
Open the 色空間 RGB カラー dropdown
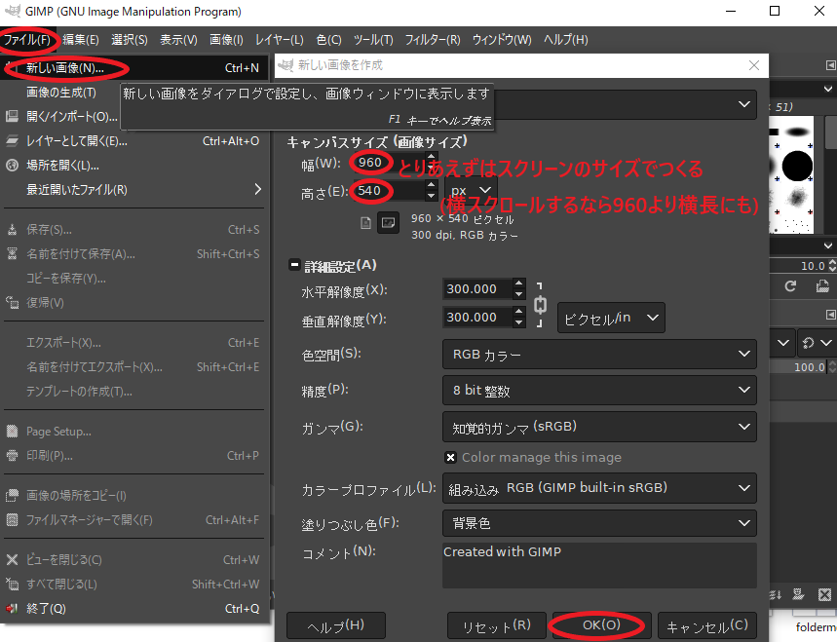coord(599,355)
